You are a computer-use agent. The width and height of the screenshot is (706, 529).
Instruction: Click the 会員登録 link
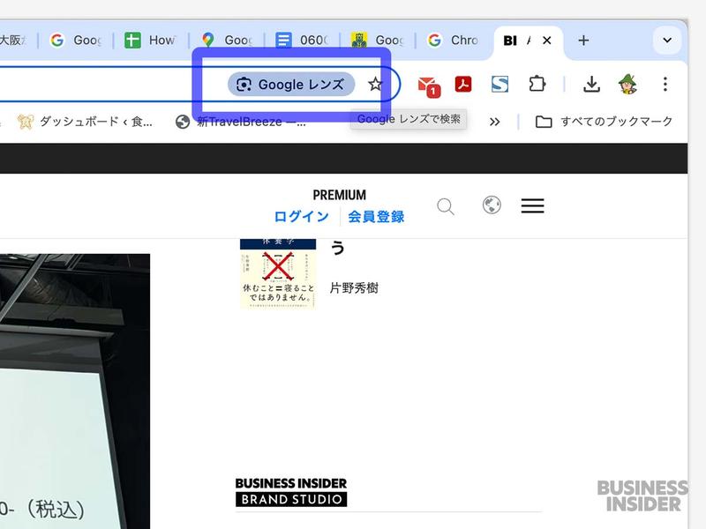[x=376, y=217]
